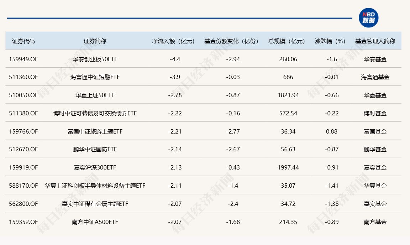The image size is (410, 245).
Task: Select the 证券简称 column header
Action: (x=95, y=41)
